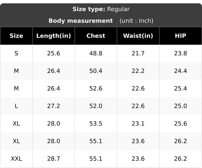Click hip value 25.6
The width and height of the screenshot is (202, 168).
coord(181,123)
